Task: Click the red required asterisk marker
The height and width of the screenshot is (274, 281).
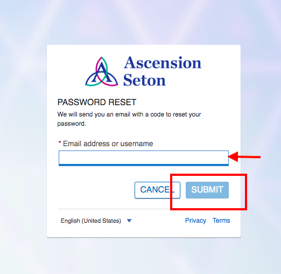Action: tap(60, 142)
